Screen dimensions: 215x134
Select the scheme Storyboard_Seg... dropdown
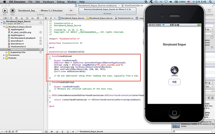27,10
